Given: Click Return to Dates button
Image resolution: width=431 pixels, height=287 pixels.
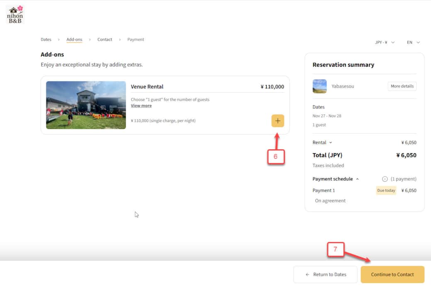Looking at the screenshot, I should 325,274.
